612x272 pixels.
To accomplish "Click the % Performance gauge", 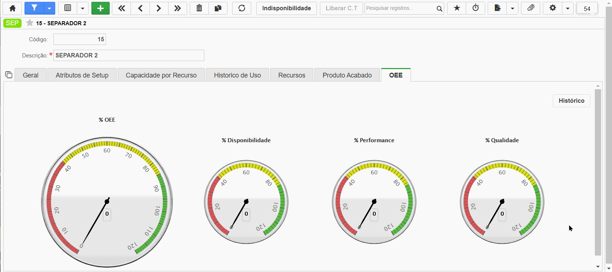I will click(x=374, y=202).
